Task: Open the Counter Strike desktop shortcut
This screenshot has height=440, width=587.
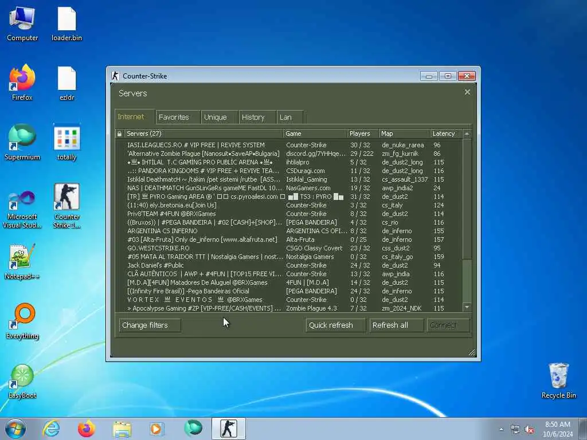Action: [x=66, y=206]
